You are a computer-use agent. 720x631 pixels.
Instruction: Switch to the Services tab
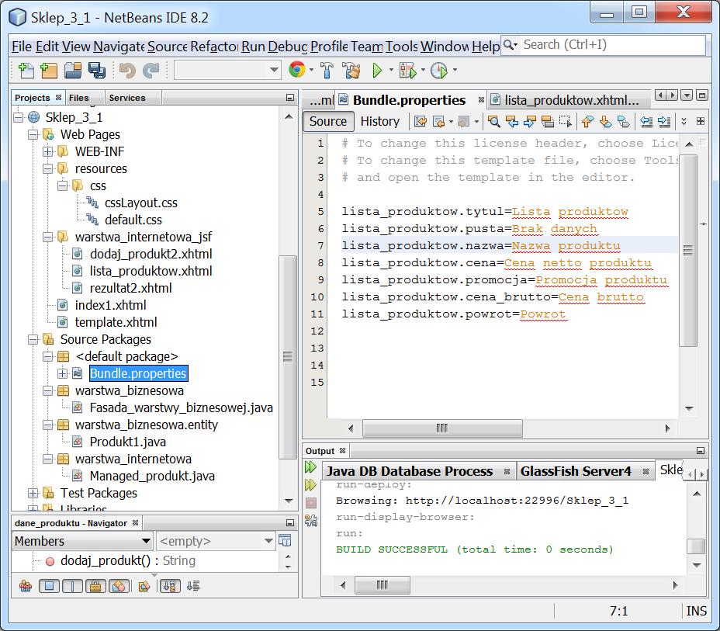(127, 98)
